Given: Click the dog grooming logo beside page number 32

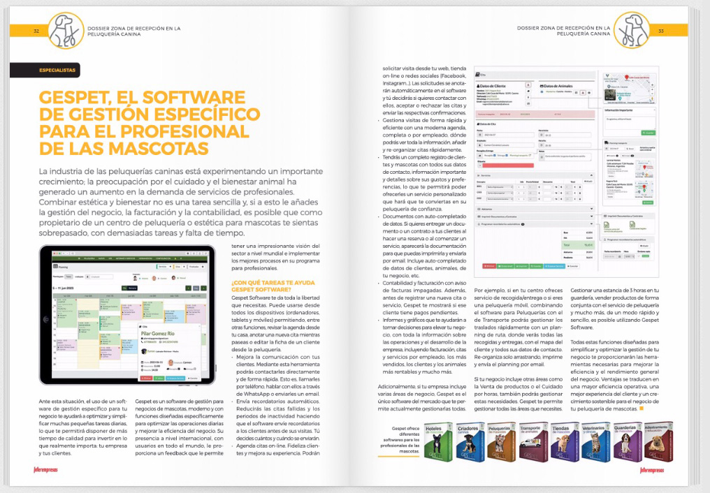Looking at the screenshot, I should [x=66, y=30].
